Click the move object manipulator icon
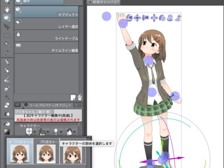The image size is (224, 168). coord(154,18)
